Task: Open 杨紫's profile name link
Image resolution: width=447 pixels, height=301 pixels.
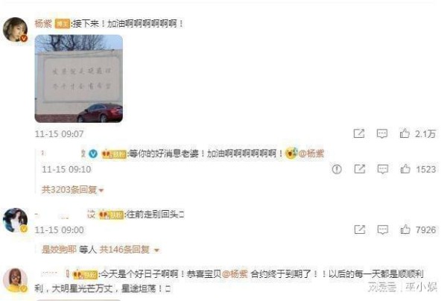Action: [x=43, y=23]
